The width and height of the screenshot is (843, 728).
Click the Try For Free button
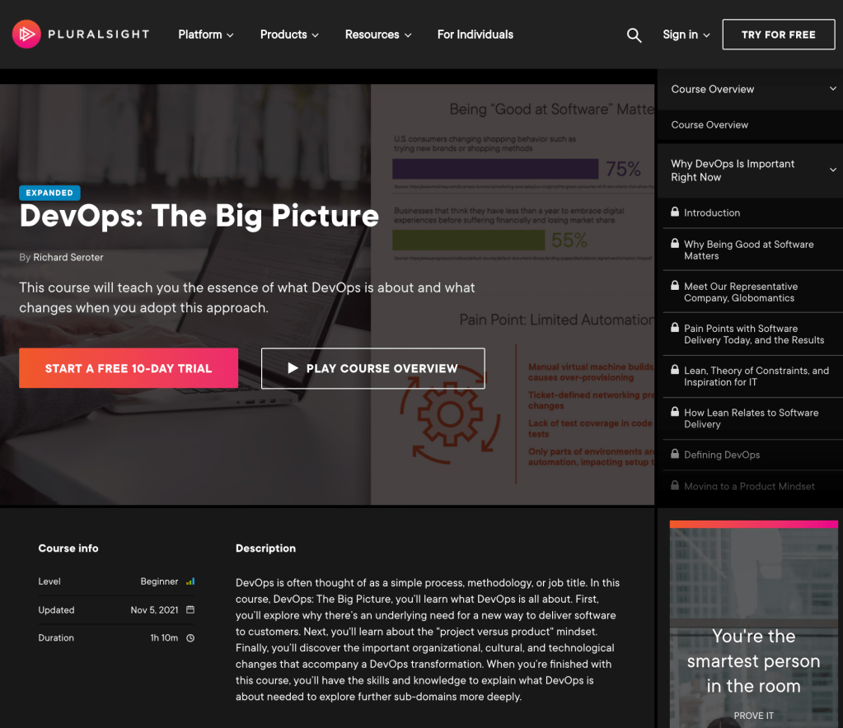coord(778,35)
